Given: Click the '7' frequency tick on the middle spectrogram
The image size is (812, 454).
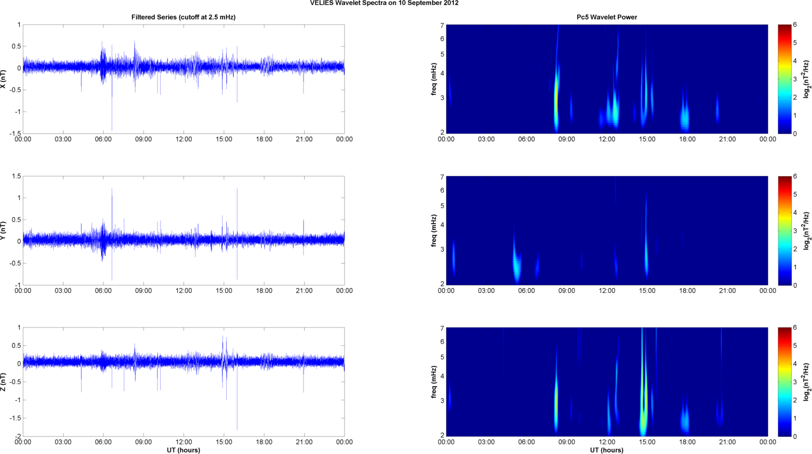Looking at the screenshot, I should 442,177.
